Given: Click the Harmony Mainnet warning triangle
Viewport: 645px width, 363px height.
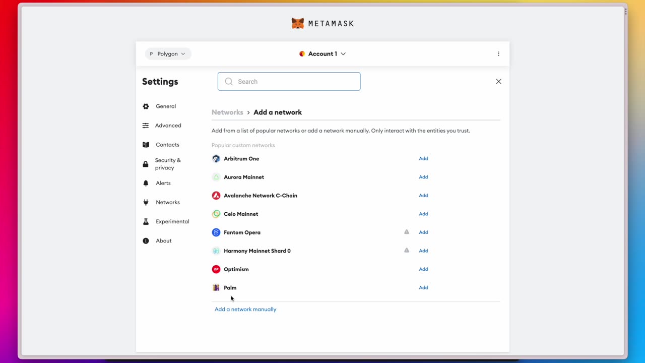Looking at the screenshot, I should point(407,250).
